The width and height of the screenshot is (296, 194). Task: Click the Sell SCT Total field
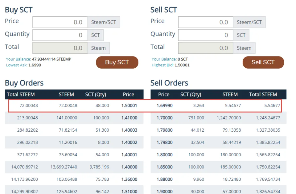206,48
